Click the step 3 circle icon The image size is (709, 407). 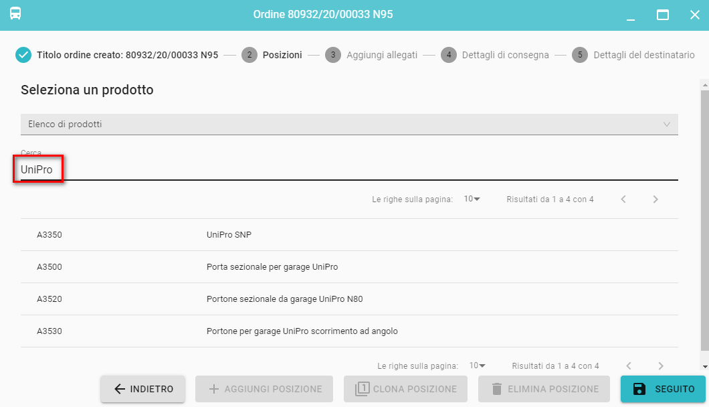click(333, 55)
